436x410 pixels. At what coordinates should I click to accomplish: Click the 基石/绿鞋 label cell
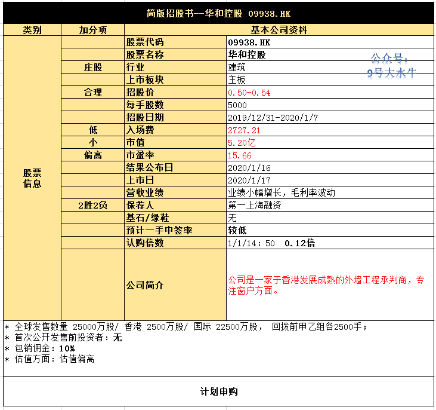[x=175, y=218]
